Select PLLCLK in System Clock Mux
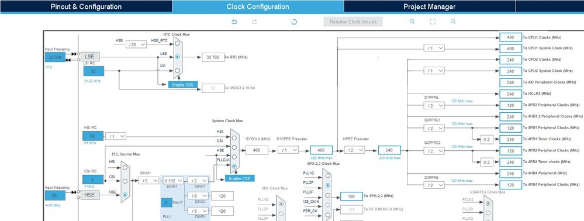This screenshot has width=584, height=221. [234, 166]
